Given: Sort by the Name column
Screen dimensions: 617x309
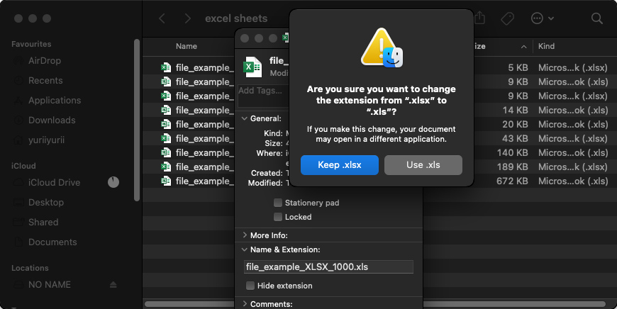Looking at the screenshot, I should (x=187, y=46).
